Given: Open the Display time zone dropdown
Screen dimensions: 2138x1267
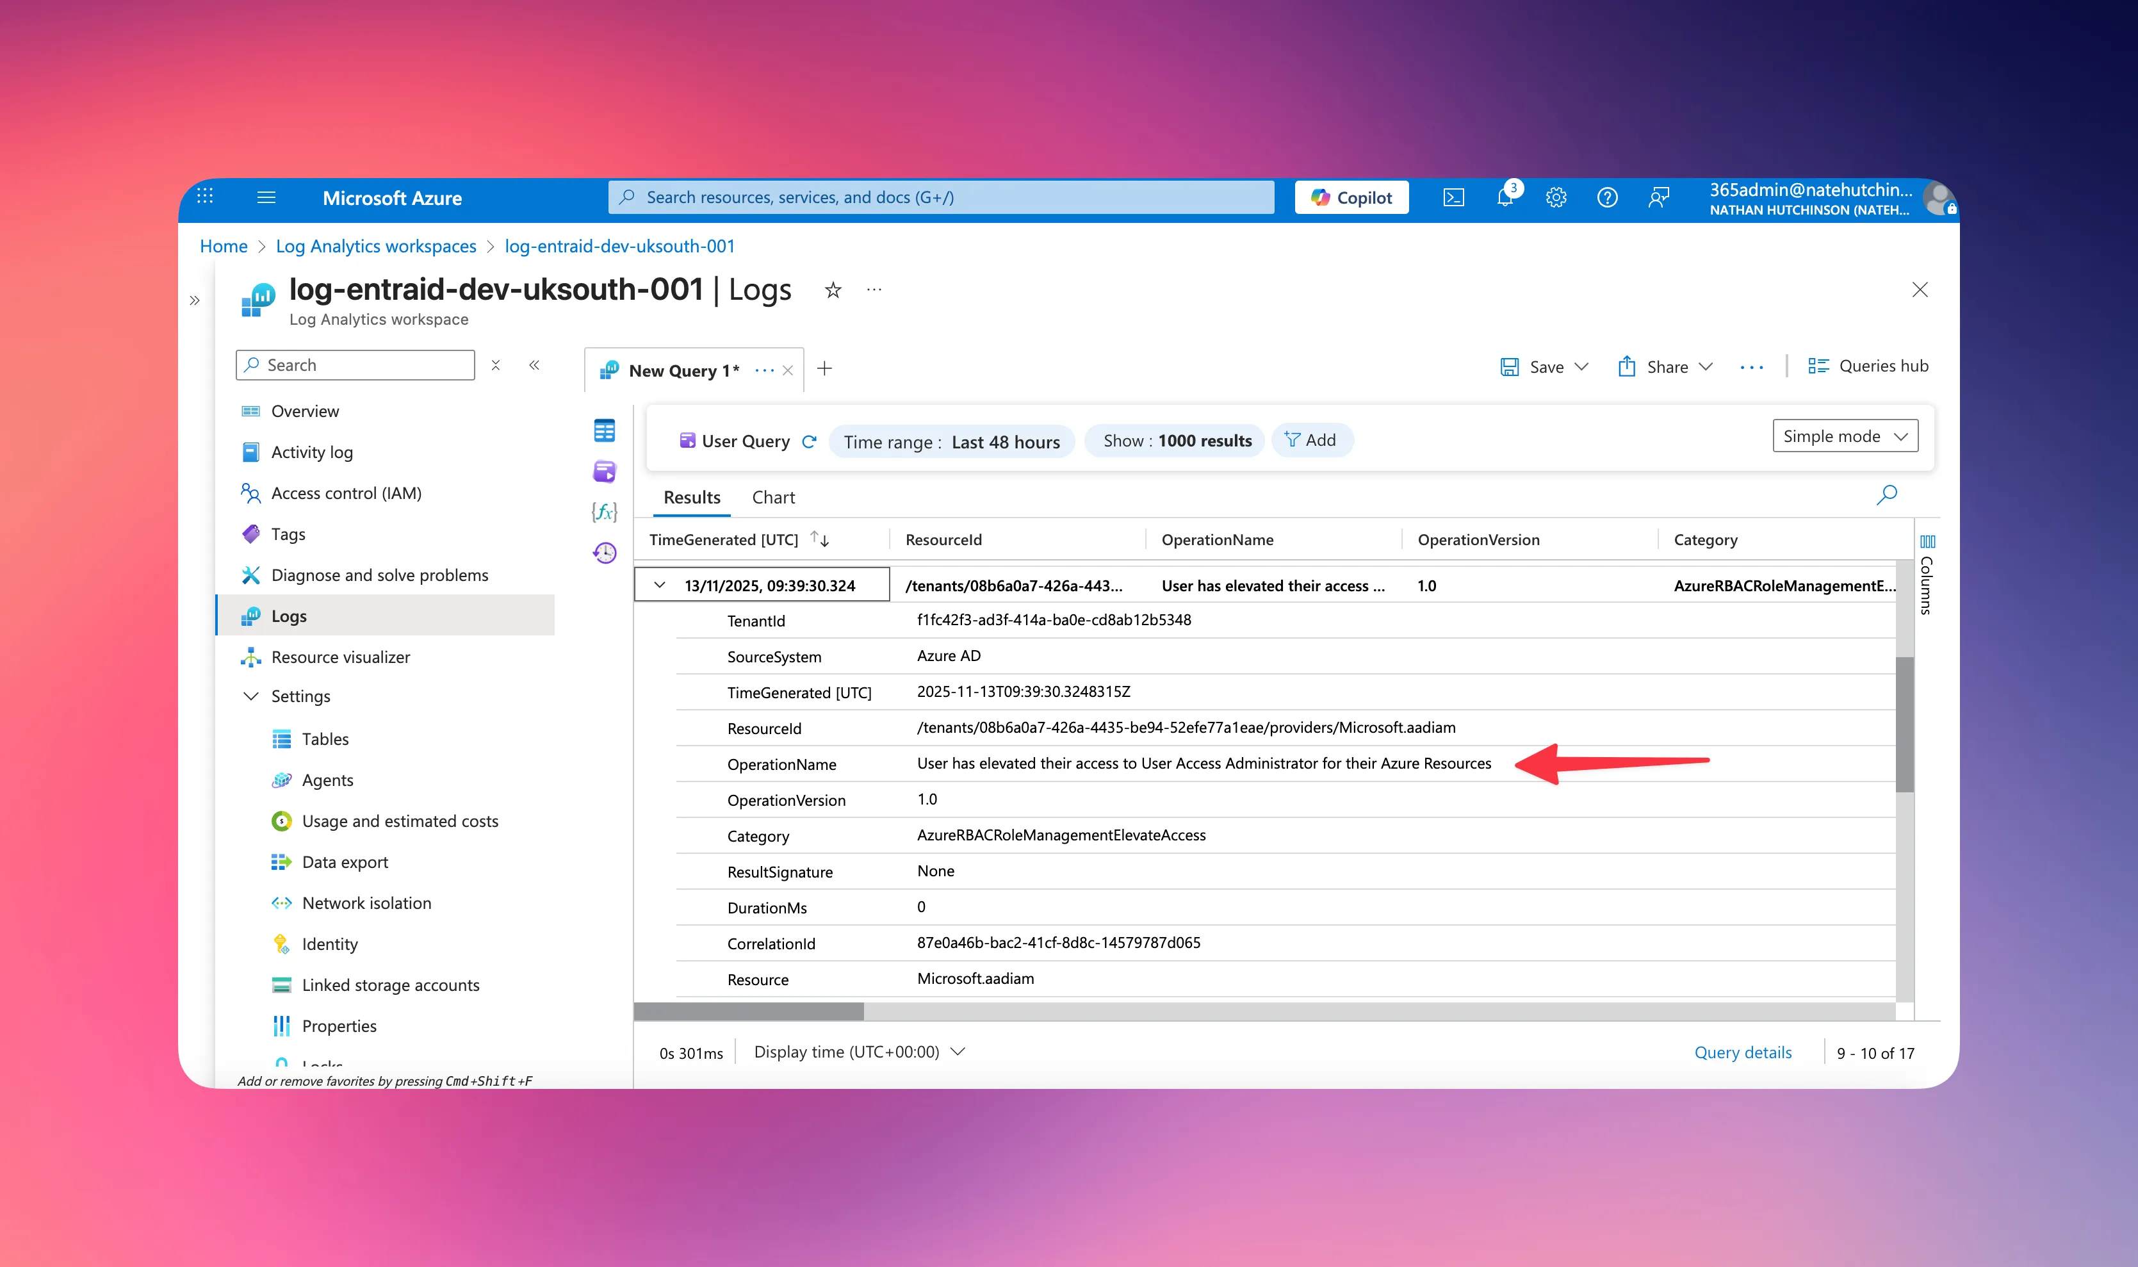Looking at the screenshot, I should (x=860, y=1052).
